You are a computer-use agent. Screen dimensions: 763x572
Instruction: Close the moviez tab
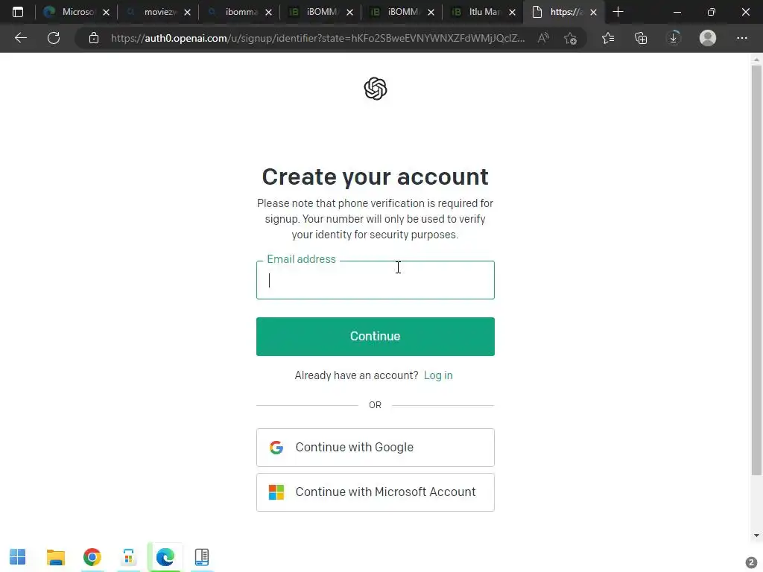coord(187,12)
